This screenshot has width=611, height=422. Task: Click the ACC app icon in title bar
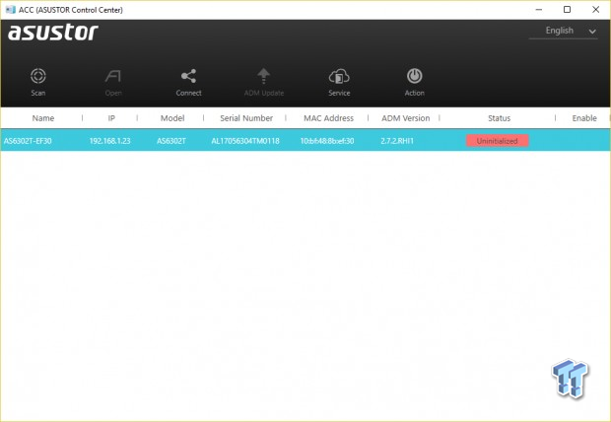[x=11, y=9]
